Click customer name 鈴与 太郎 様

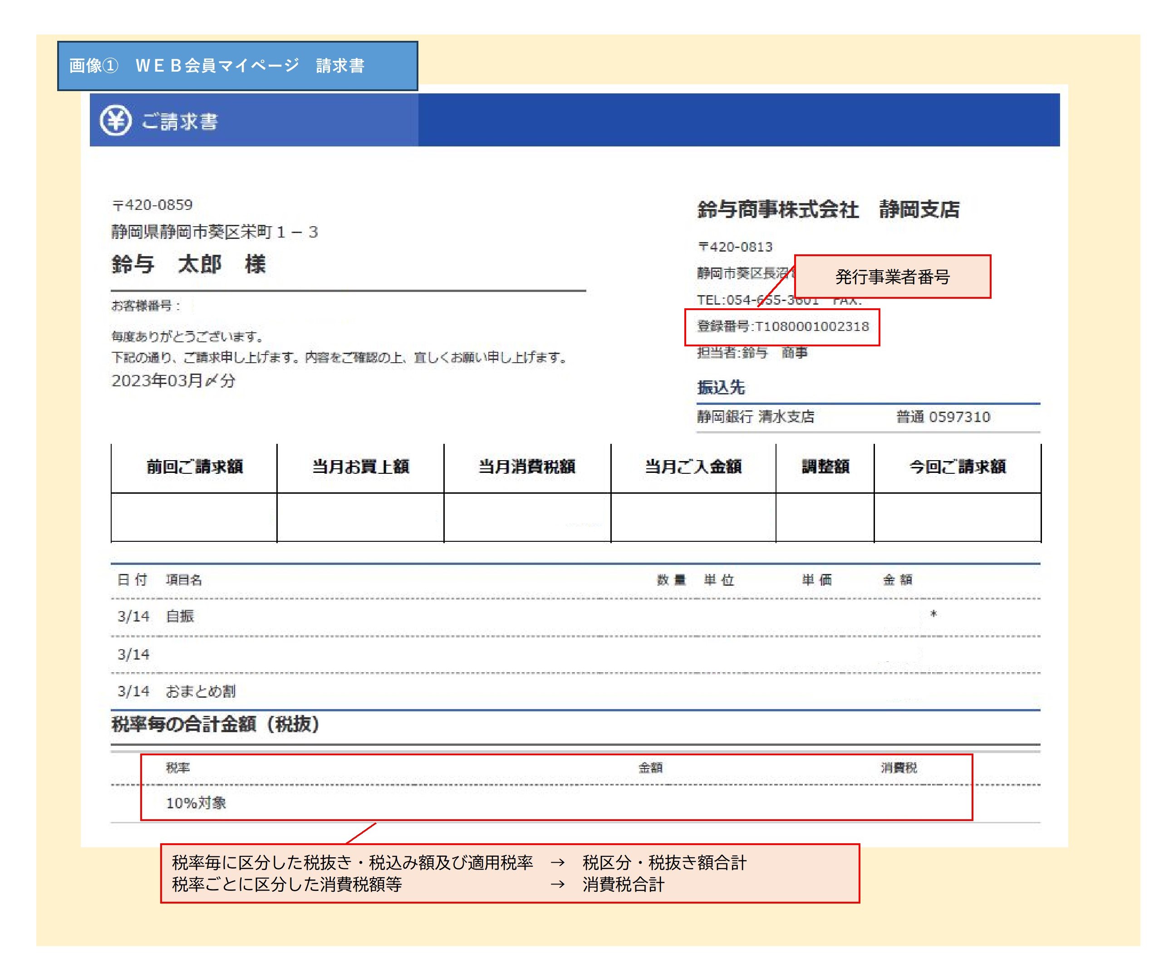188,264
